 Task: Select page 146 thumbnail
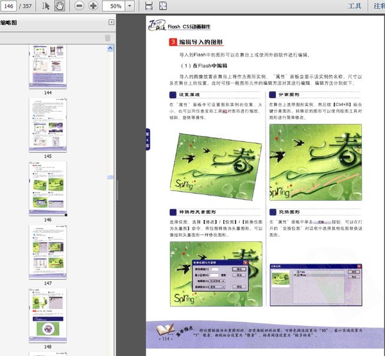click(47, 189)
